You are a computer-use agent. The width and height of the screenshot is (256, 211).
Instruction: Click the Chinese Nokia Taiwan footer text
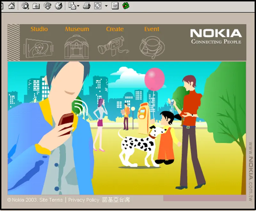(116, 200)
